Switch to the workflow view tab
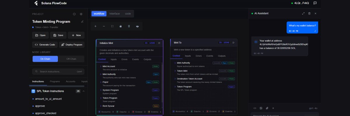Viewport: 350px width, 116px height. point(99,14)
